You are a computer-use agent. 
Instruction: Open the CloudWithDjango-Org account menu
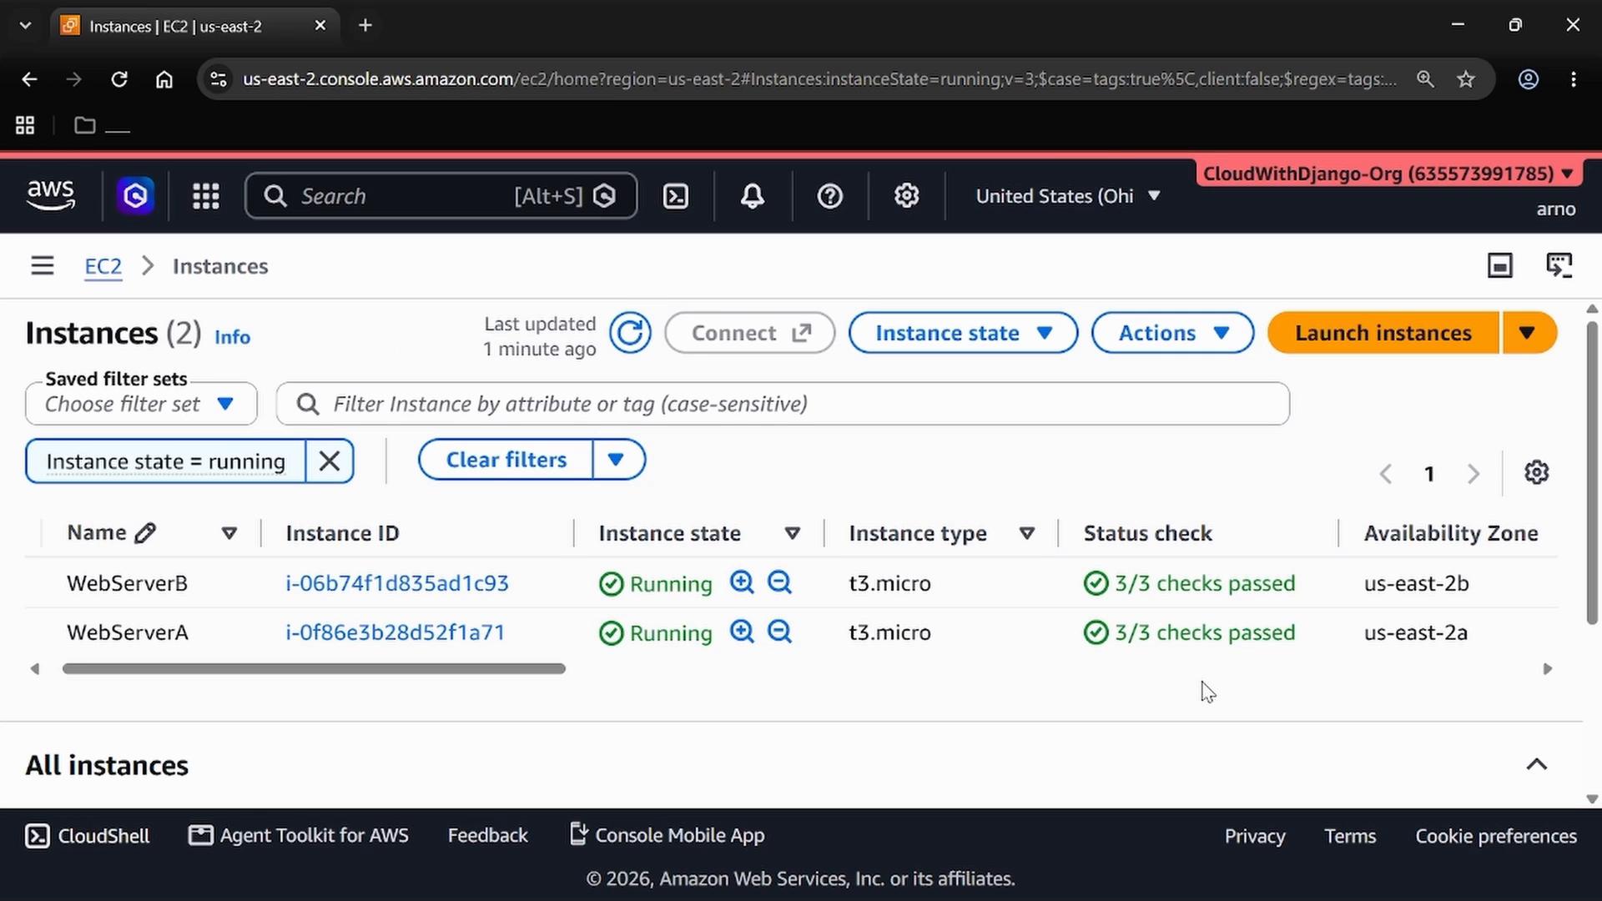tap(1388, 174)
